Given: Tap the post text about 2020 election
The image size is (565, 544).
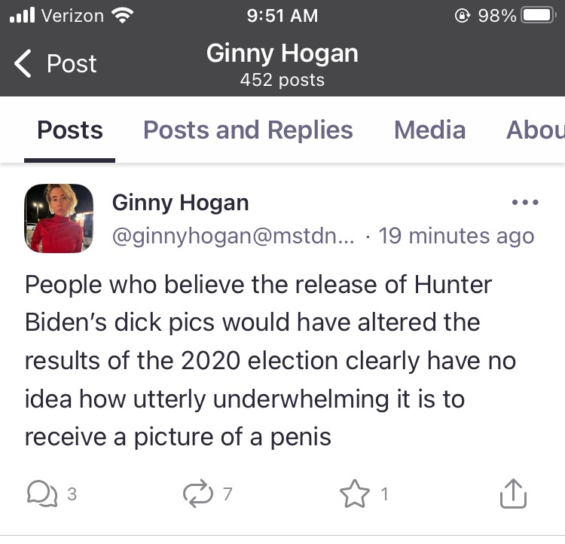Looking at the screenshot, I should click(270, 360).
